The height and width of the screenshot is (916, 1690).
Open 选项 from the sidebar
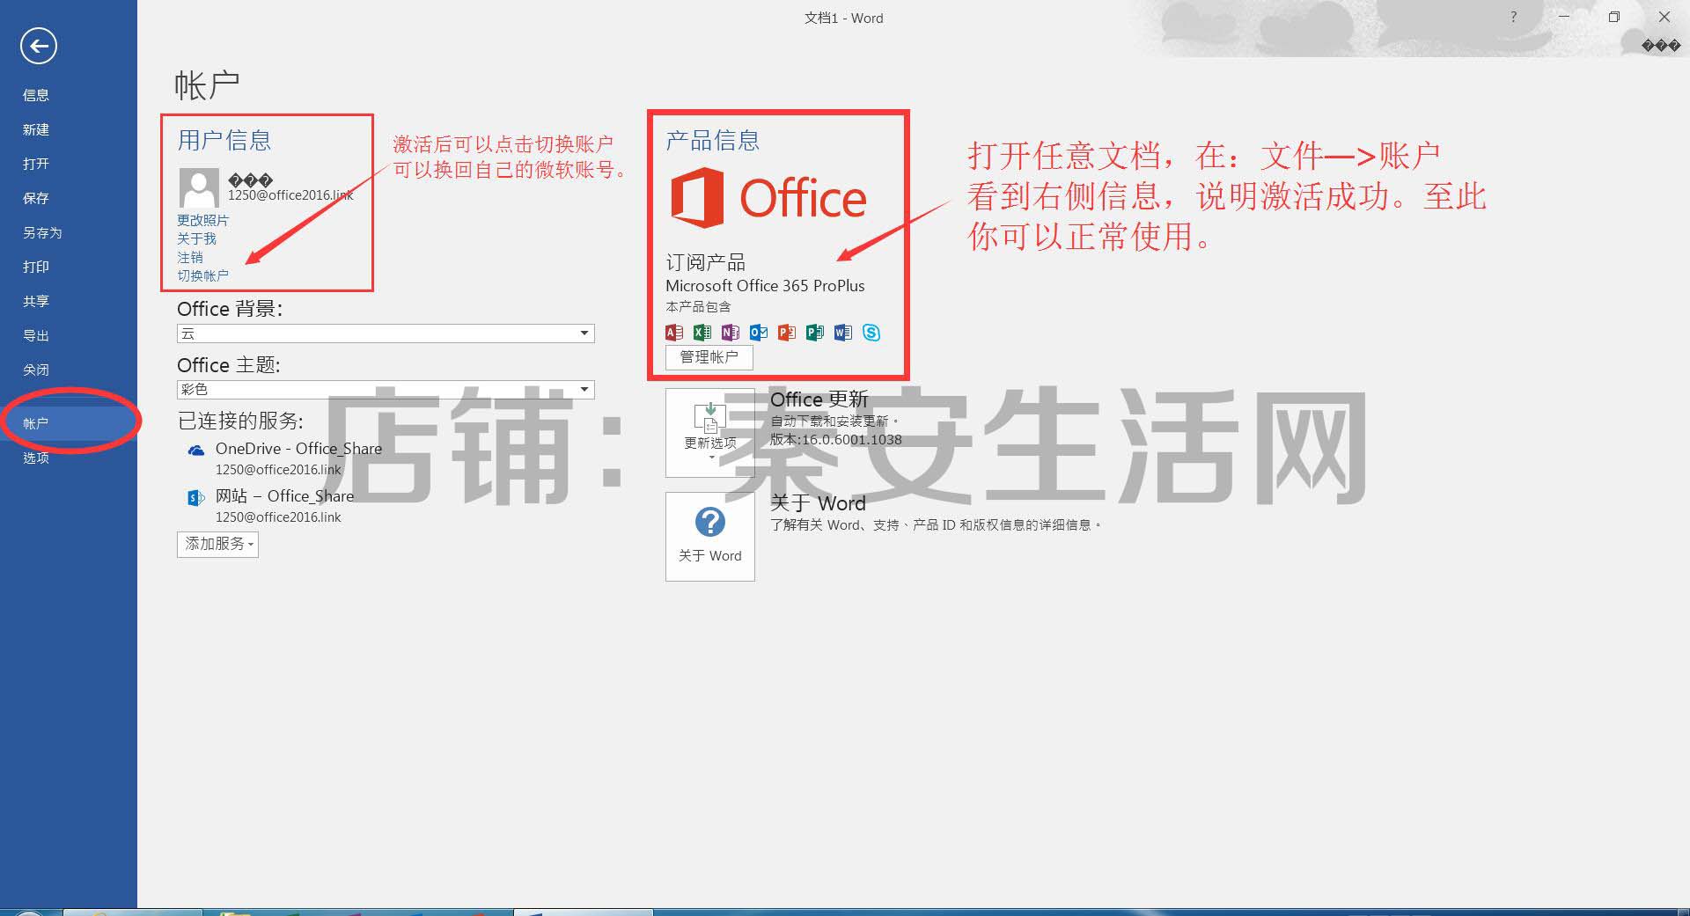[x=36, y=458]
